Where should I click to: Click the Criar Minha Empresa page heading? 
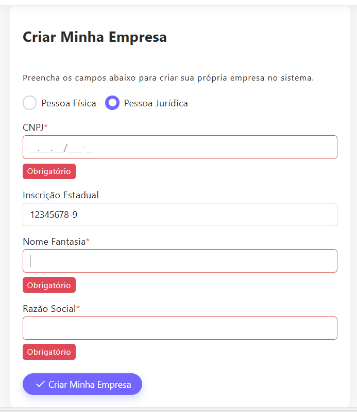coord(95,37)
